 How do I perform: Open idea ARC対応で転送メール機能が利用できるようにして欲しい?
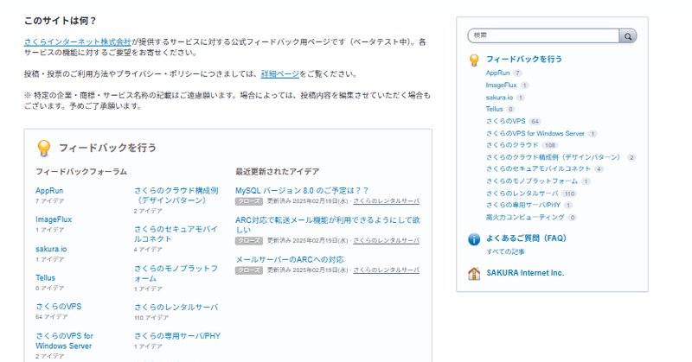pyautogui.click(x=328, y=225)
